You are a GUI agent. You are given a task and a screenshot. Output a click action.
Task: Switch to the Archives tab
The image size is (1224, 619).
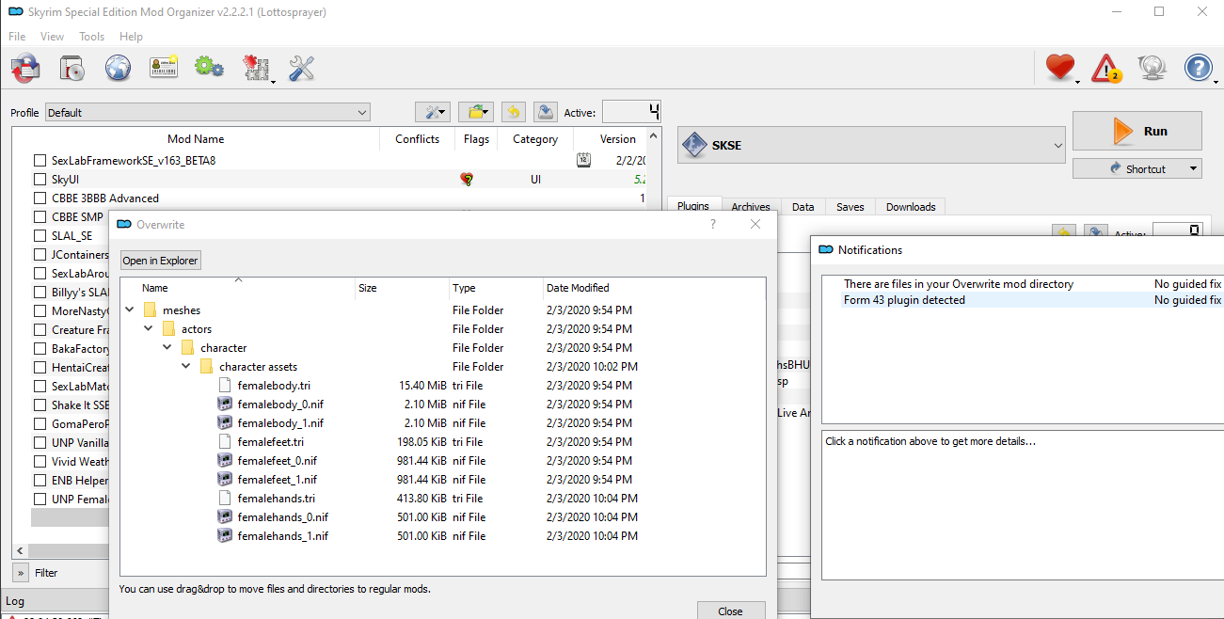(751, 207)
